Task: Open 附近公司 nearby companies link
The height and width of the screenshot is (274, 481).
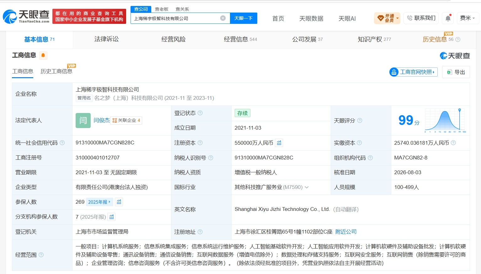Action: click(x=346, y=232)
